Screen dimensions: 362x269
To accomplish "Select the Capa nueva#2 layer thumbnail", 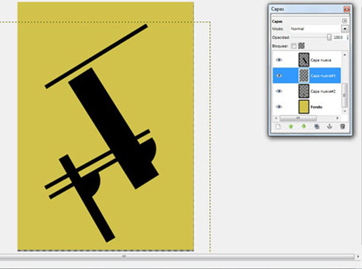I will [x=303, y=91].
